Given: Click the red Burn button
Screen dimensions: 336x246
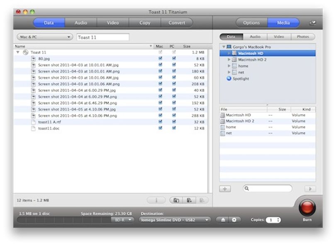Looking at the screenshot, I should 307,207.
